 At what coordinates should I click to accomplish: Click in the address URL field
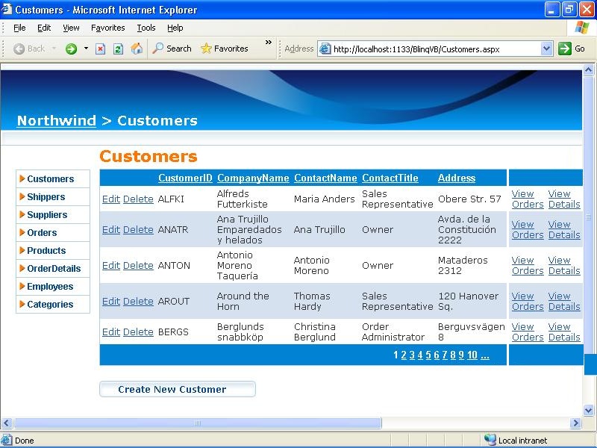click(x=436, y=49)
